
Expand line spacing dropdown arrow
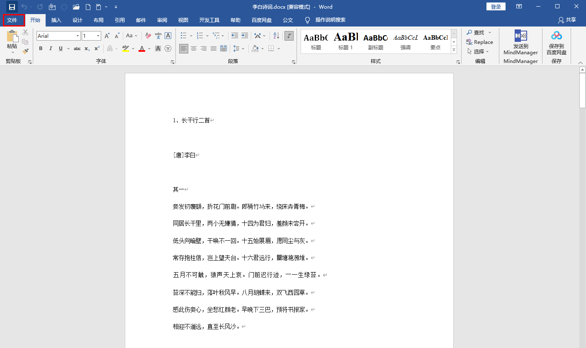tap(243, 48)
